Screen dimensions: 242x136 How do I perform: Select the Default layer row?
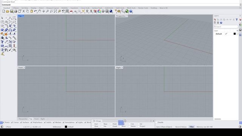pos(226,34)
